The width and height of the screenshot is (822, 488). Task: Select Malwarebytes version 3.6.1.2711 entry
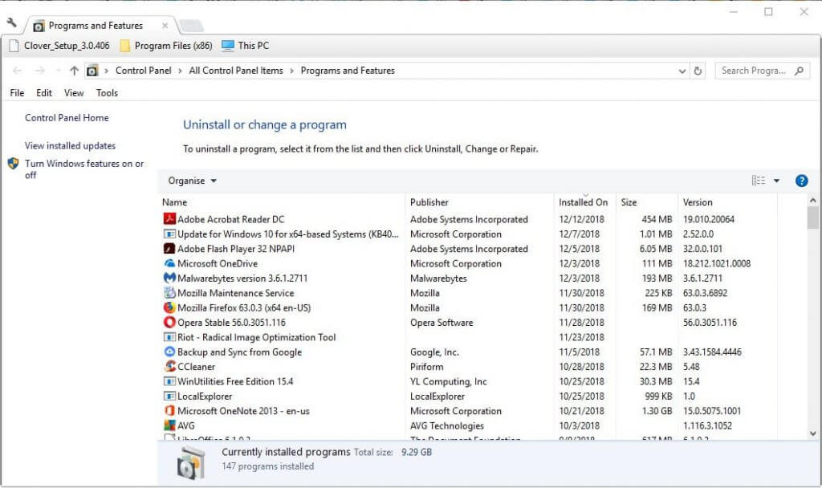coord(242,279)
